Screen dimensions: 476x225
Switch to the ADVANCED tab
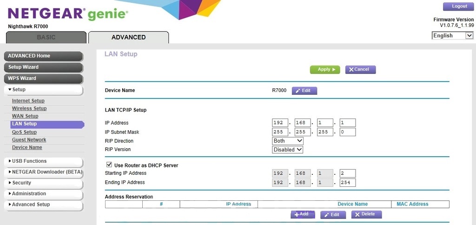click(128, 37)
